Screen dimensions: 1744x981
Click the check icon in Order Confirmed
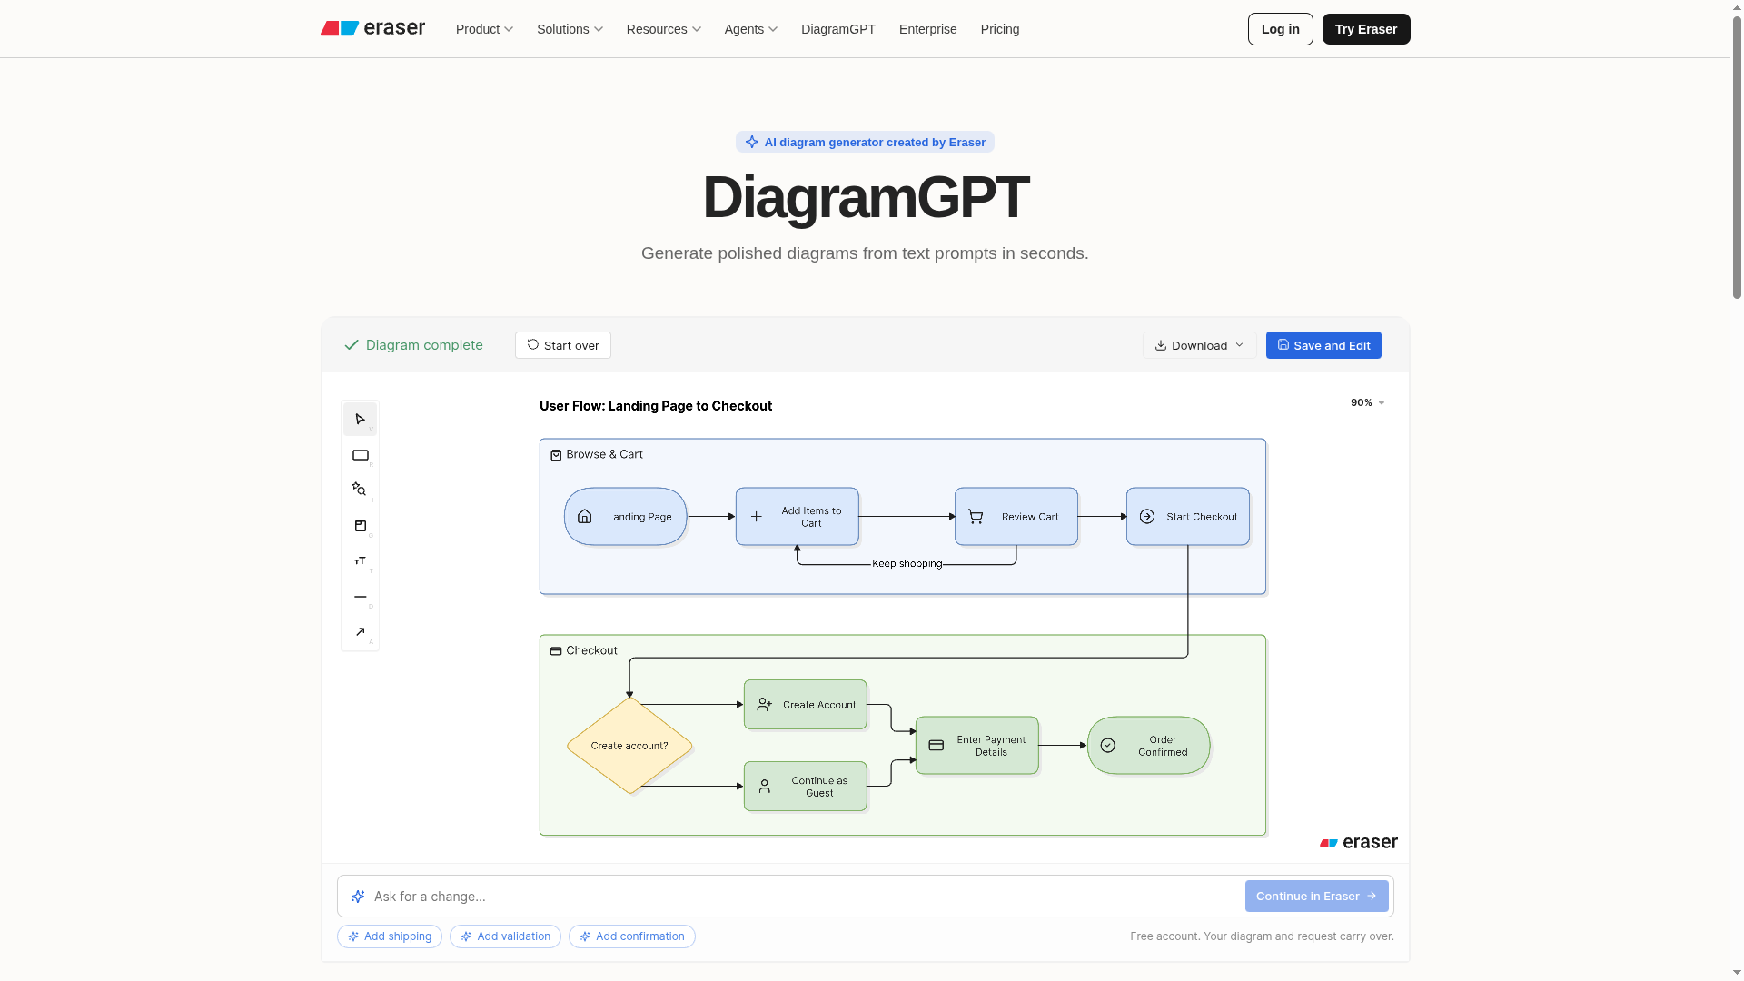click(x=1108, y=746)
